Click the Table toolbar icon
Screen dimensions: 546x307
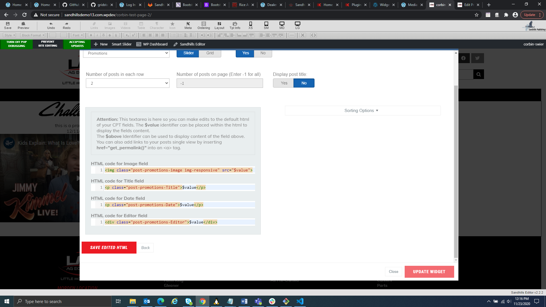click(x=141, y=25)
